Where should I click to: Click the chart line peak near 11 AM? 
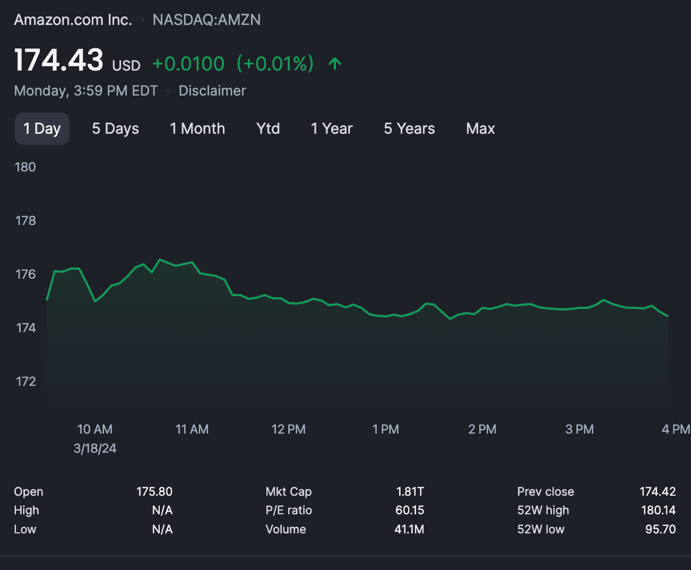click(x=160, y=260)
